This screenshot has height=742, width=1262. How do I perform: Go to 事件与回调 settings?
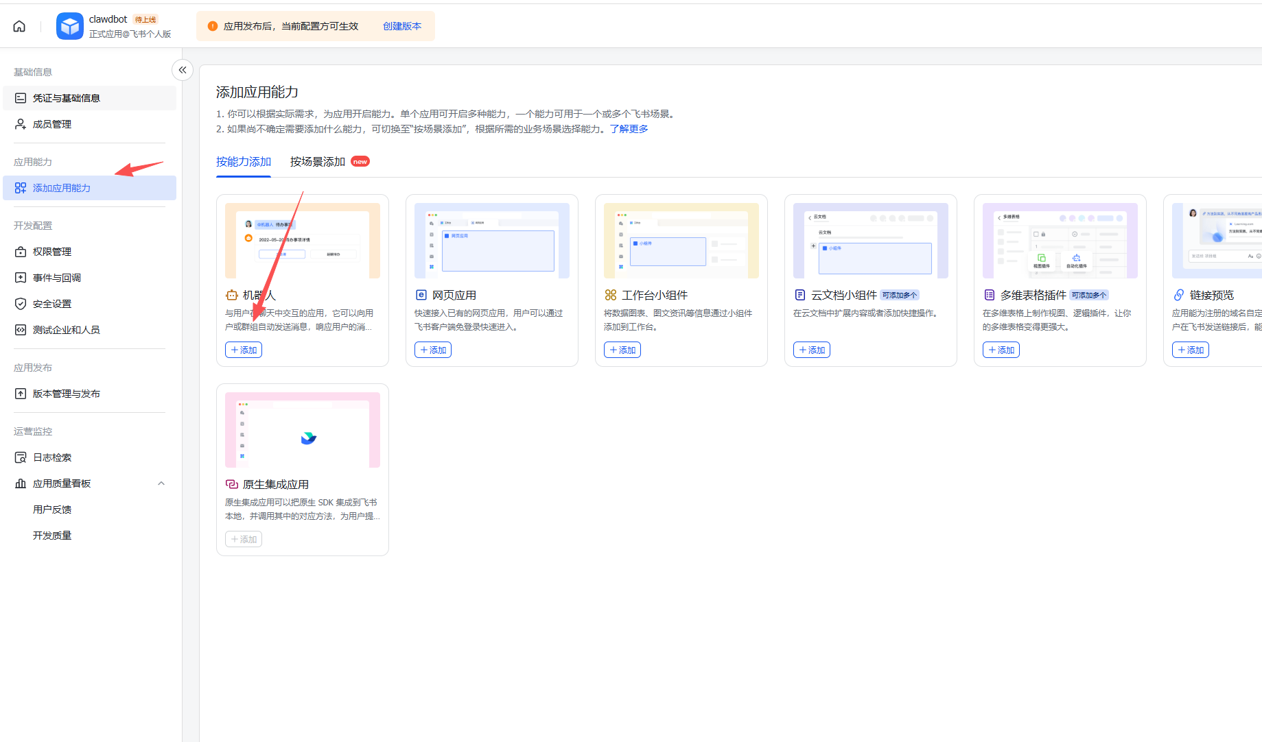[x=55, y=277]
